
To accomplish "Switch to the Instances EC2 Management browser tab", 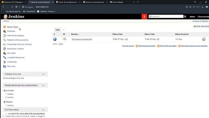I will click(x=13, y=2).
